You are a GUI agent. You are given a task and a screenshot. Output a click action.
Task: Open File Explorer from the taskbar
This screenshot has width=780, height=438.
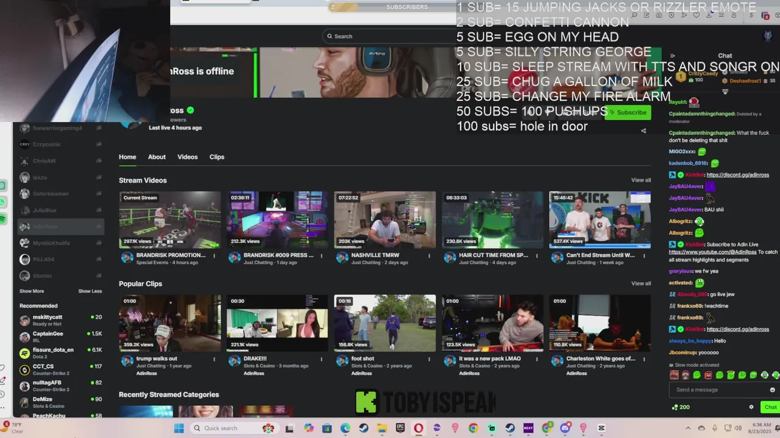[x=382, y=428]
